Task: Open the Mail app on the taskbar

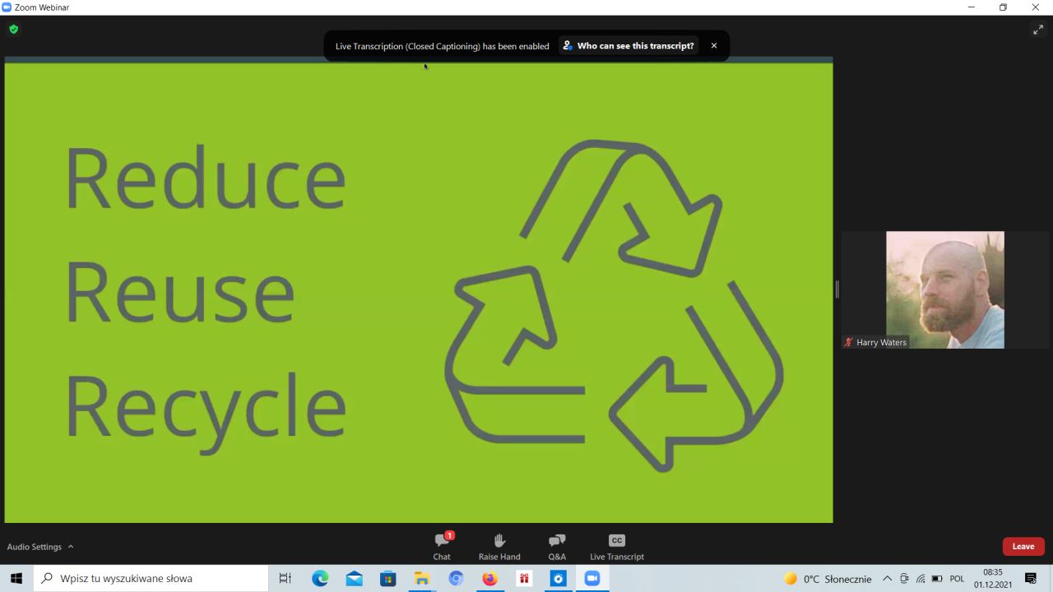Action: click(x=354, y=579)
